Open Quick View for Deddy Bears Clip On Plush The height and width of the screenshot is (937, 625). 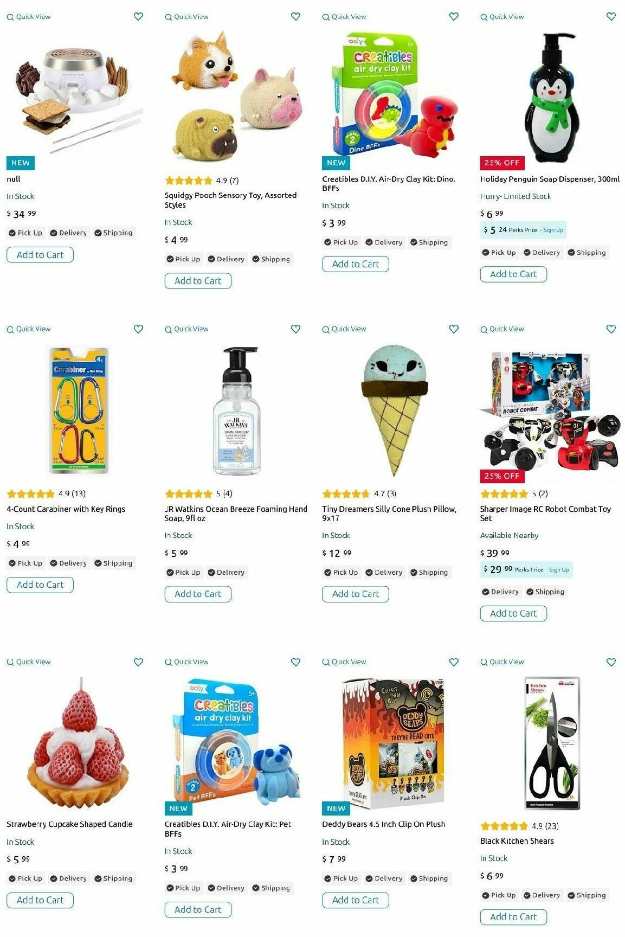coord(344,662)
